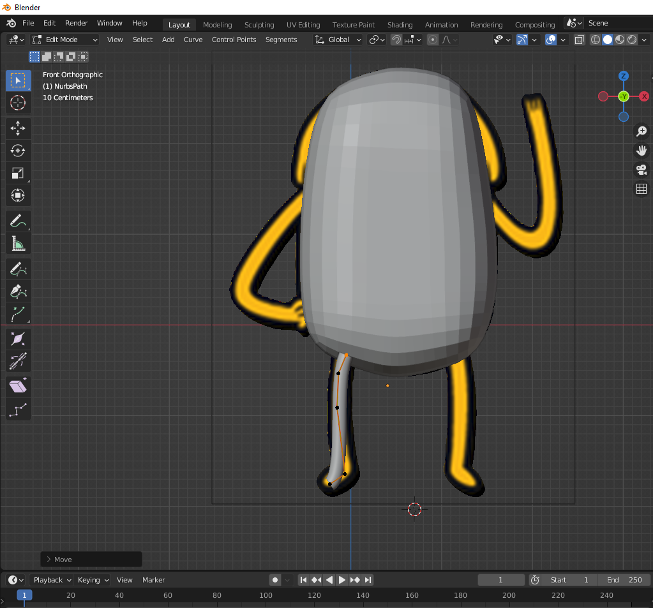Expand the Move operator panel

pos(91,560)
